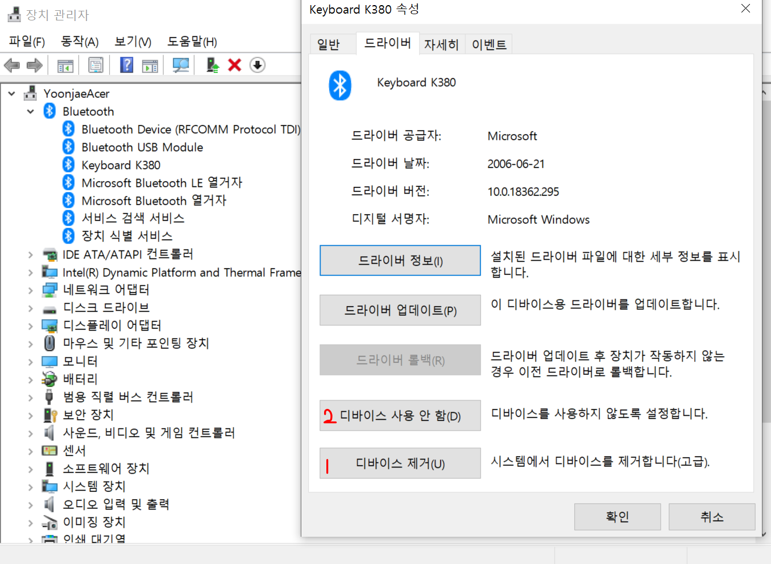Expand the 디스플레이 어댑터 node
The image size is (771, 564).
31,326
